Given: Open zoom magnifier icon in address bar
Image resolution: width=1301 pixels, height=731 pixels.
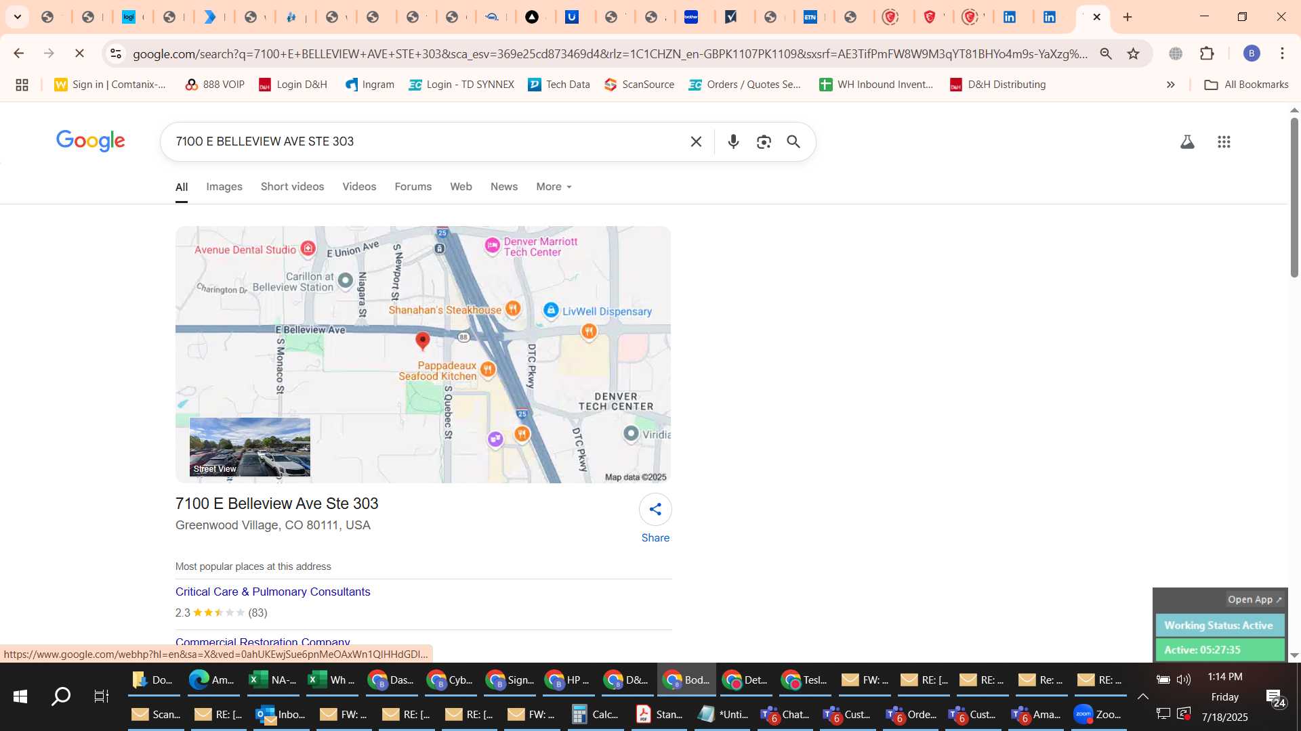Looking at the screenshot, I should [x=1106, y=53].
